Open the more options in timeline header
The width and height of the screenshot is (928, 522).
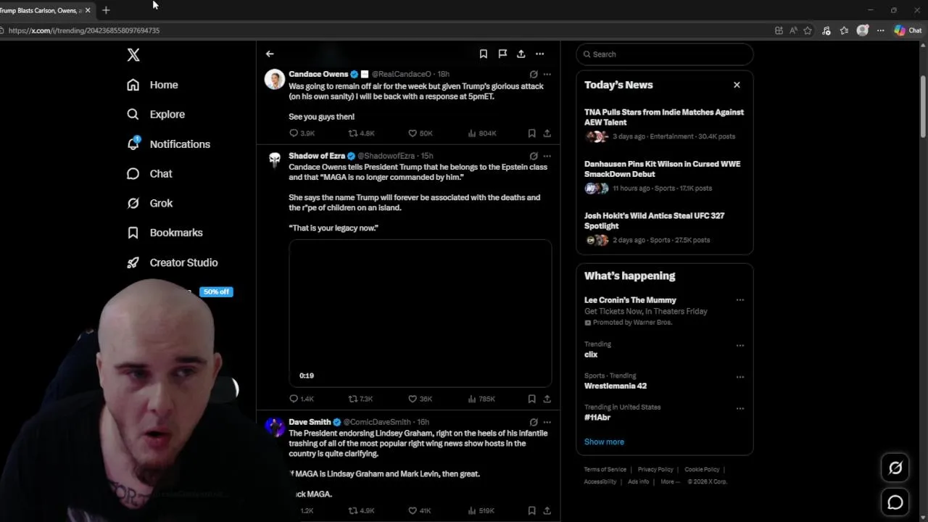pos(540,54)
